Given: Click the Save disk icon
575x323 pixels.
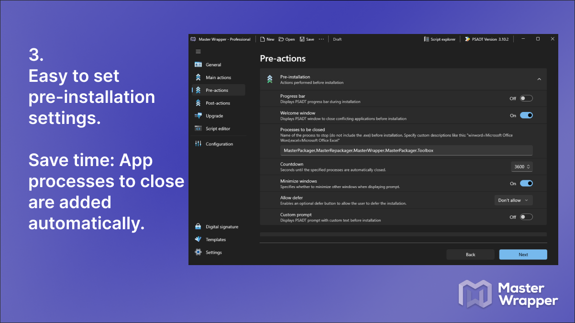Looking at the screenshot, I should tap(302, 39).
